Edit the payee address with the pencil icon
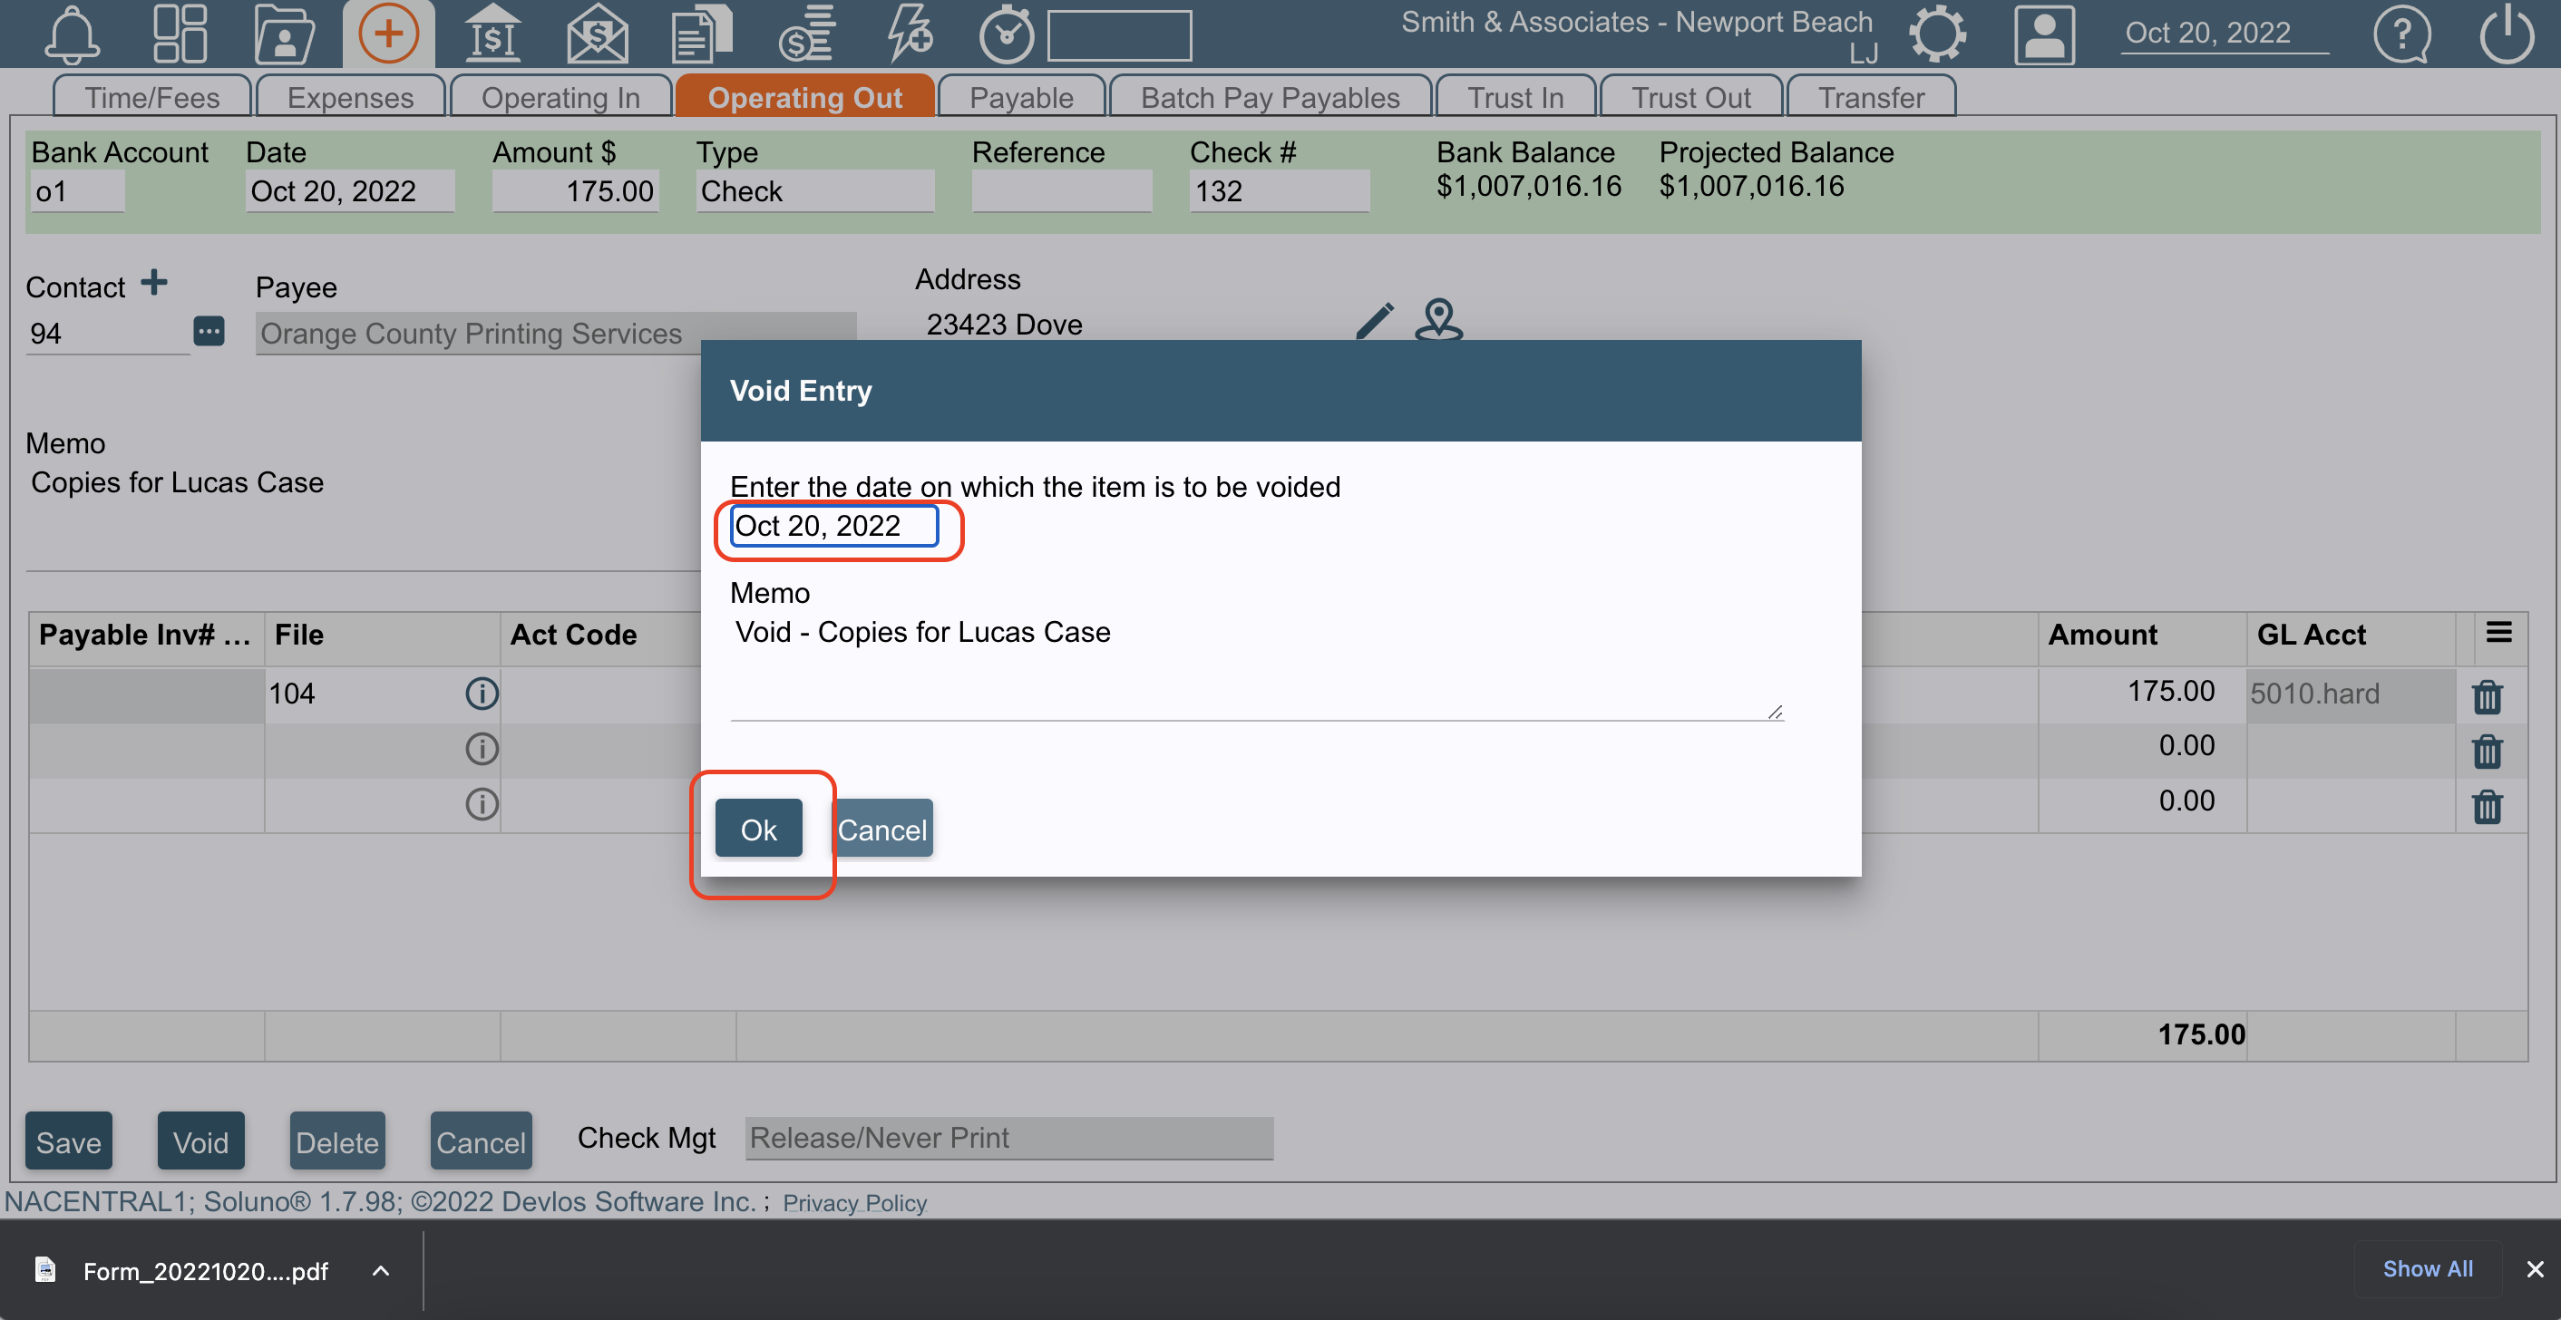Image resolution: width=2561 pixels, height=1320 pixels. pyautogui.click(x=1374, y=321)
